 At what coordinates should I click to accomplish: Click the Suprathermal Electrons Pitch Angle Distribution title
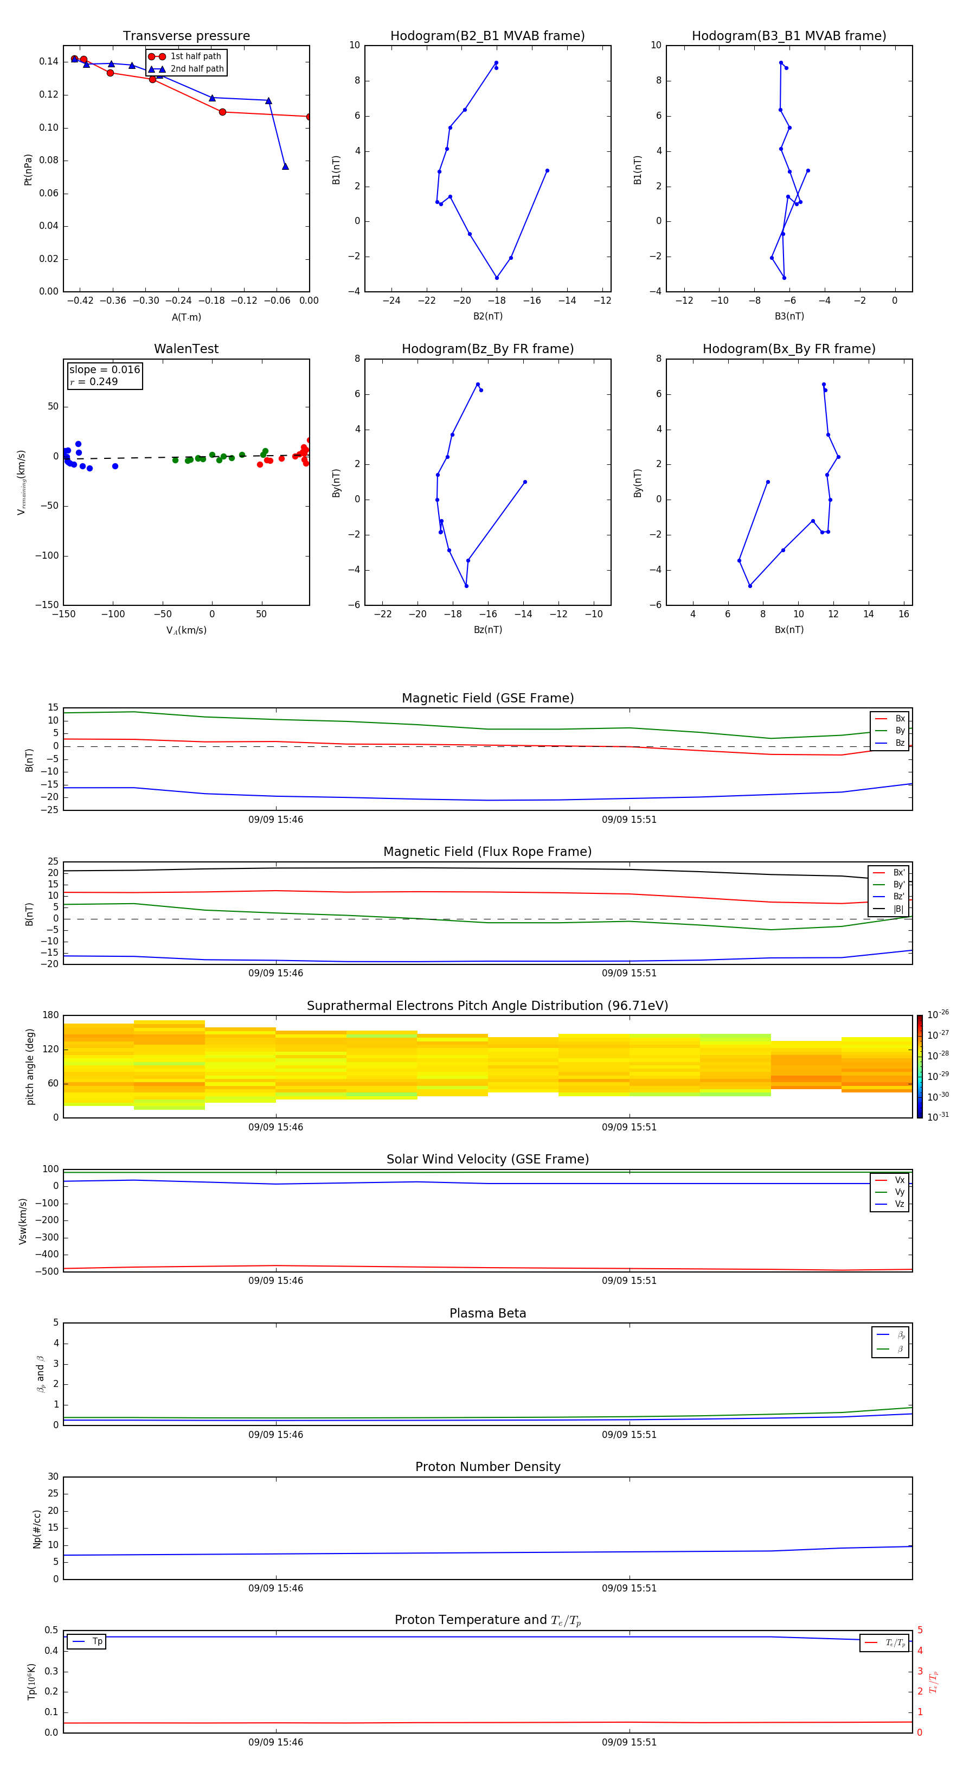click(x=487, y=1006)
